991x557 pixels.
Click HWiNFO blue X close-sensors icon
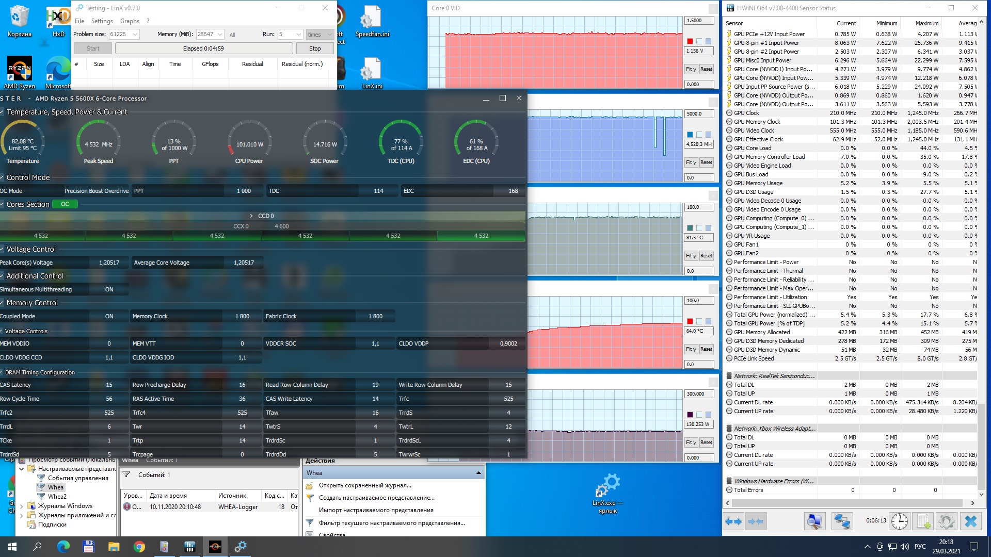pyautogui.click(x=970, y=521)
